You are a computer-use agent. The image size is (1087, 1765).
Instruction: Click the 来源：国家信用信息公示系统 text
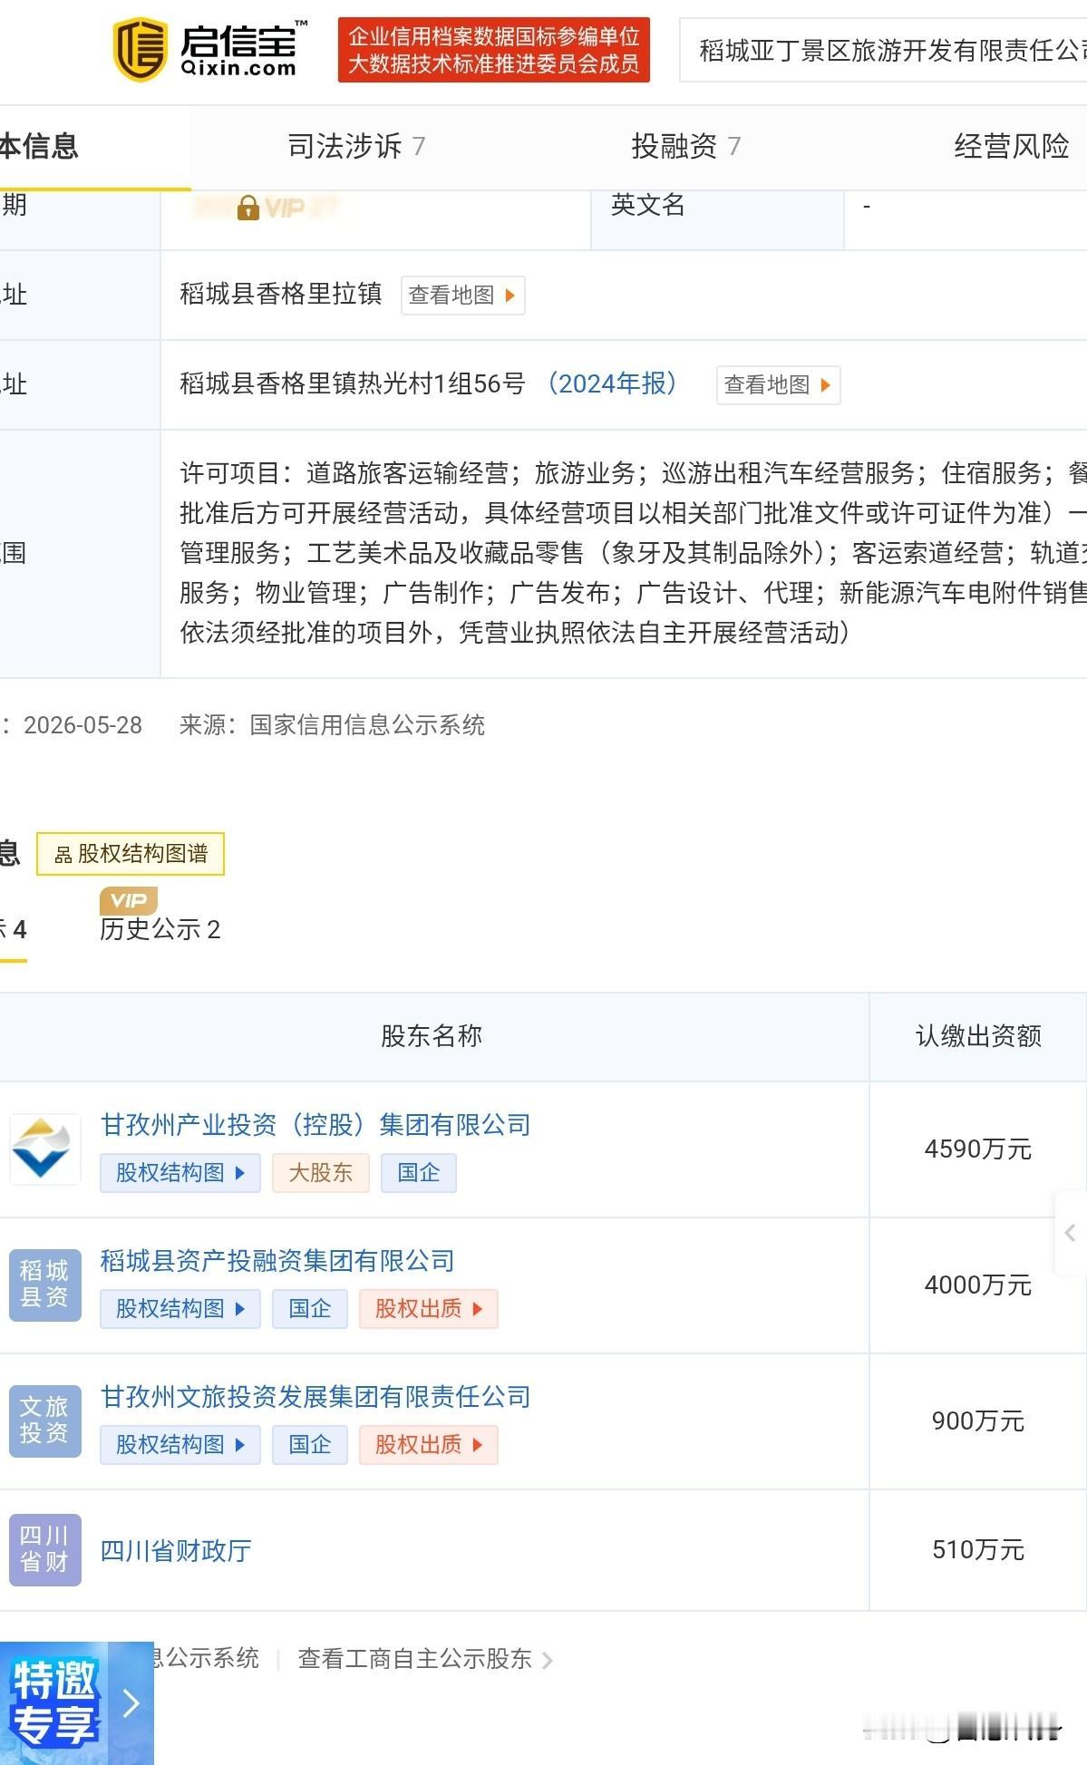point(332,725)
